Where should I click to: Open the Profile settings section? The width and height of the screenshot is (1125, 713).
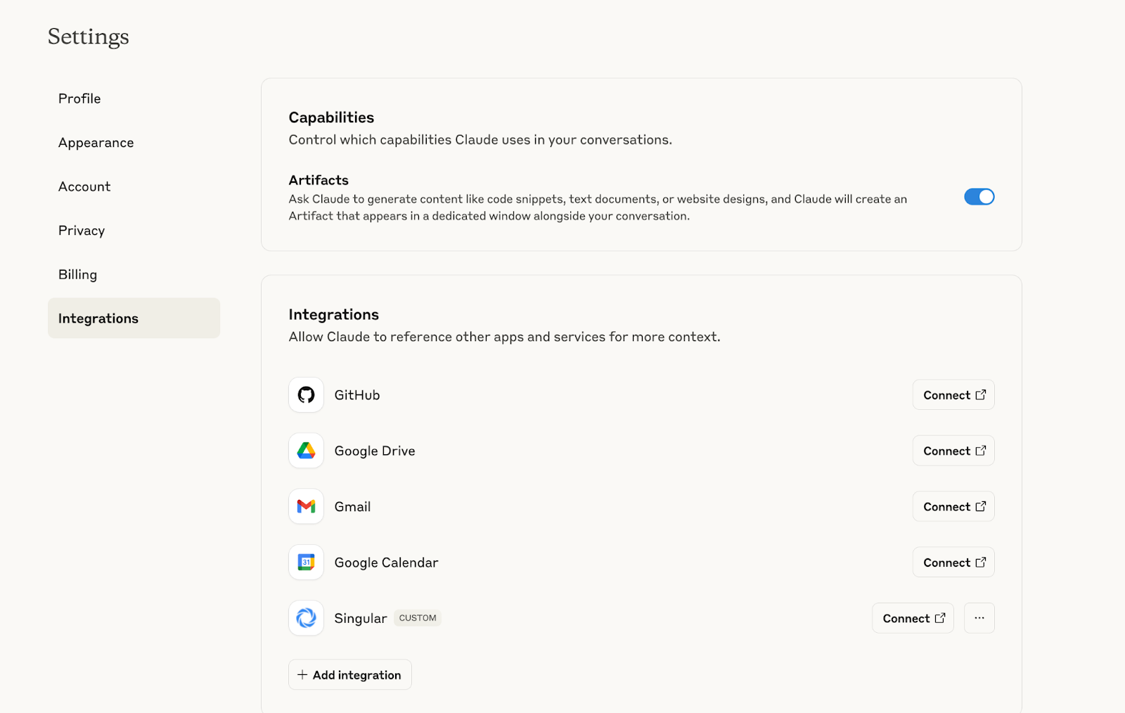click(79, 98)
